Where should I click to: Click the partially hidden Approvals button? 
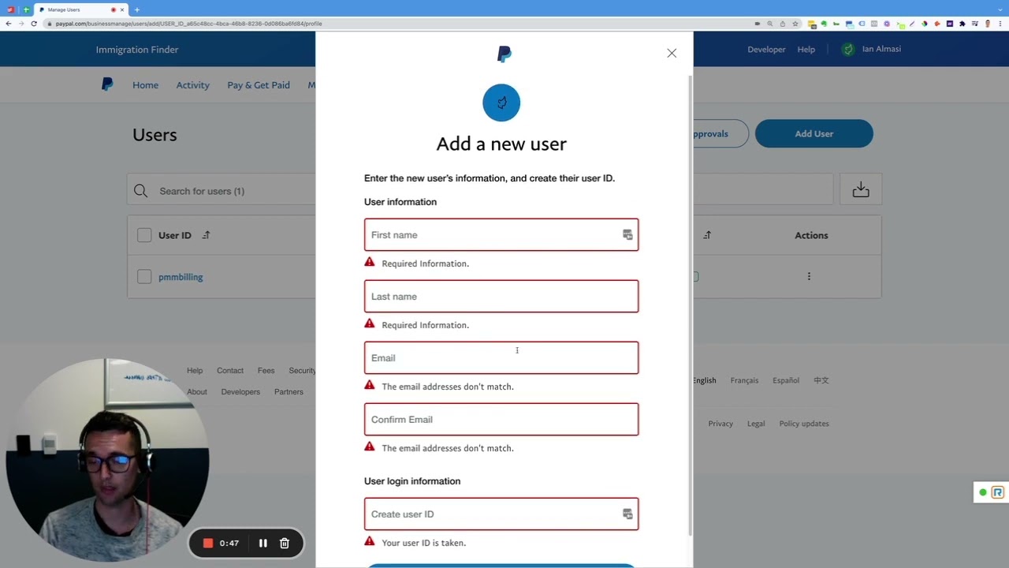pos(720,133)
